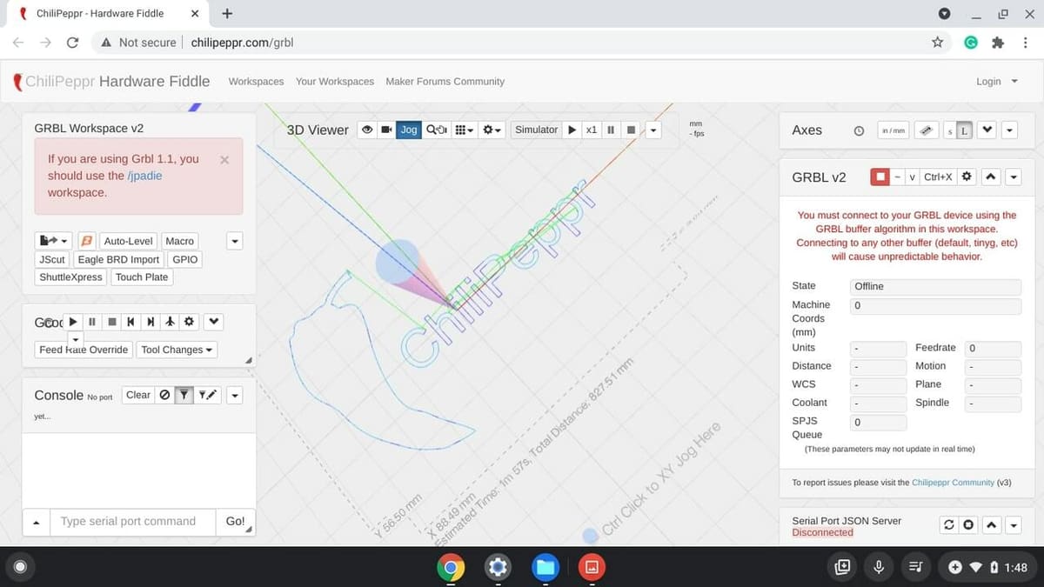The height and width of the screenshot is (587, 1044).
Task: Expand the Axes panel with chevron
Action: 987,130
